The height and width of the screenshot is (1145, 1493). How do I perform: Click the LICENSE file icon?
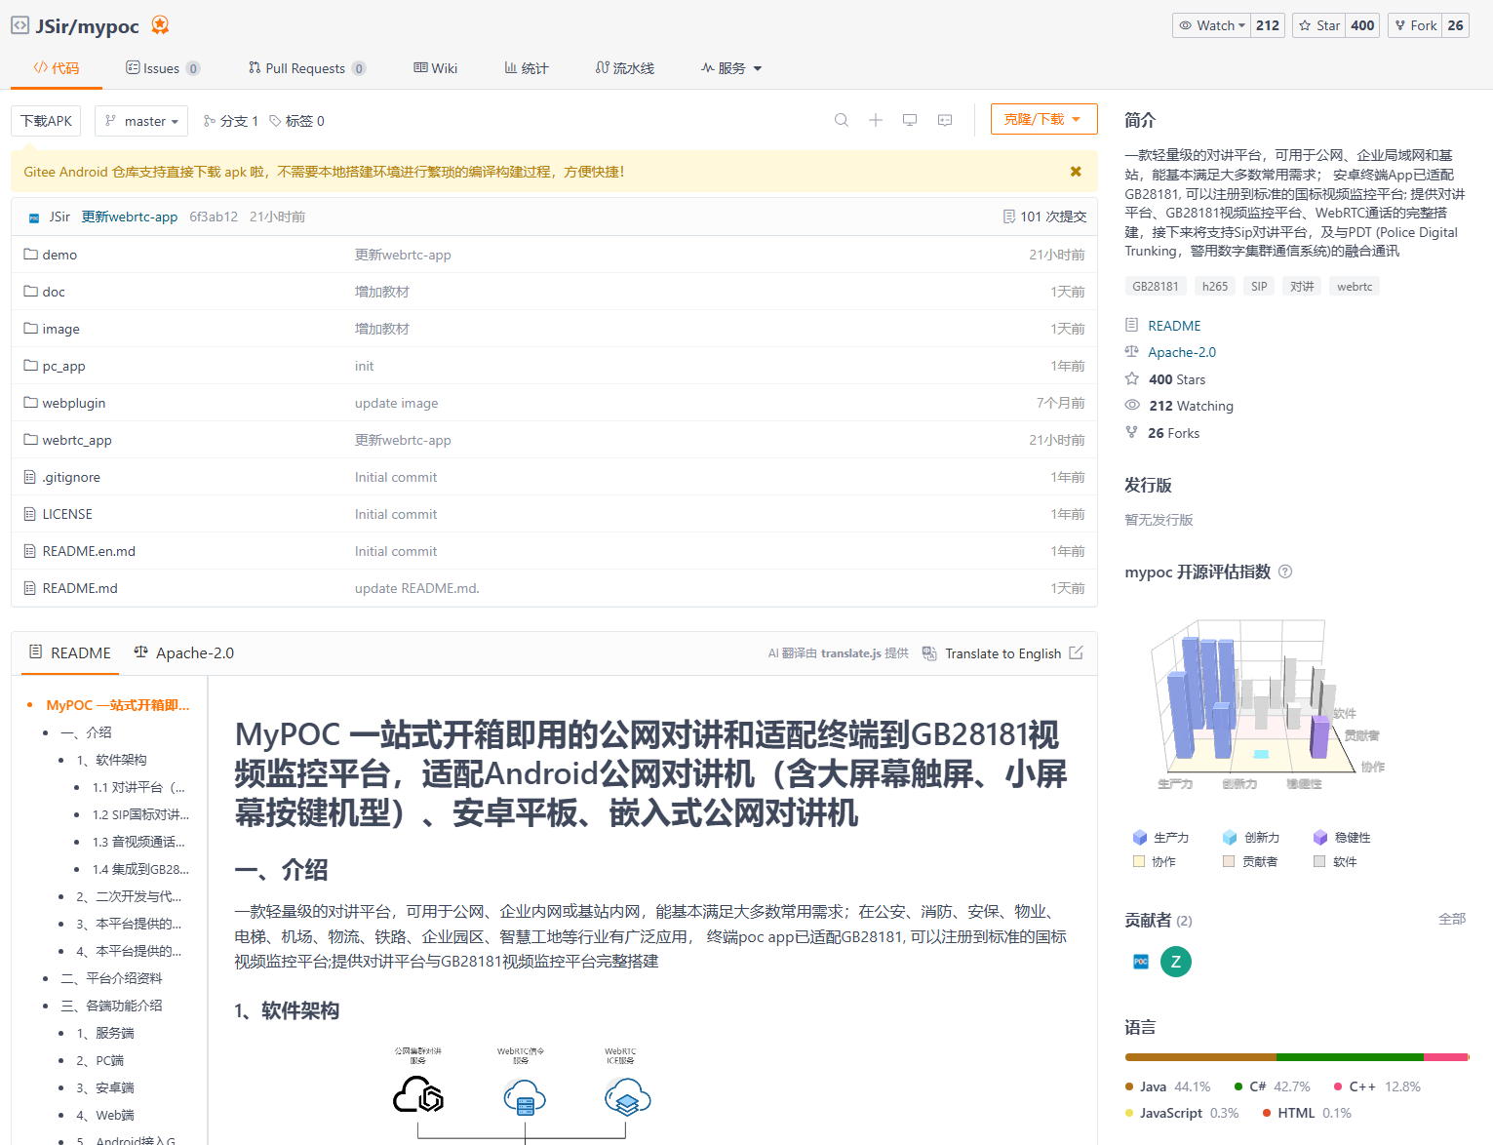click(x=30, y=513)
